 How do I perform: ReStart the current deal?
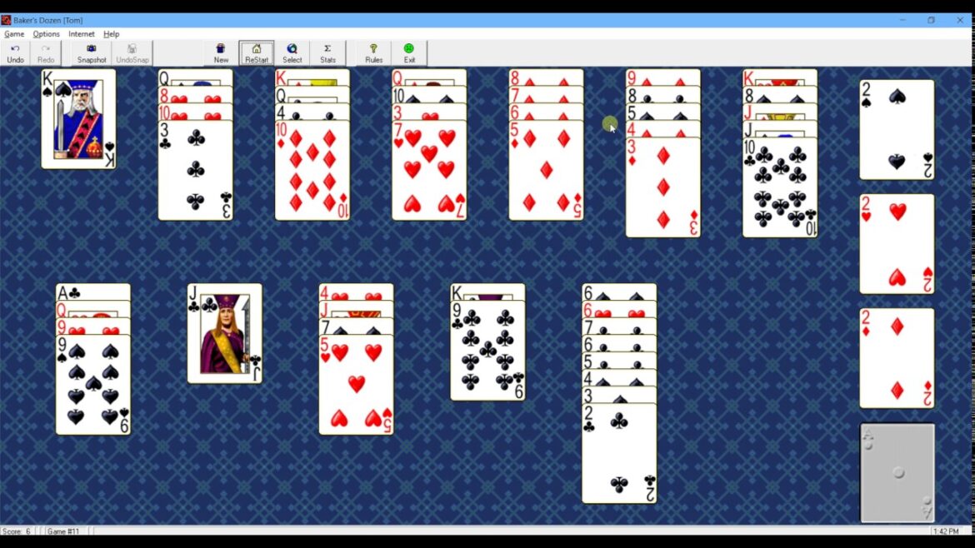pyautogui.click(x=256, y=52)
